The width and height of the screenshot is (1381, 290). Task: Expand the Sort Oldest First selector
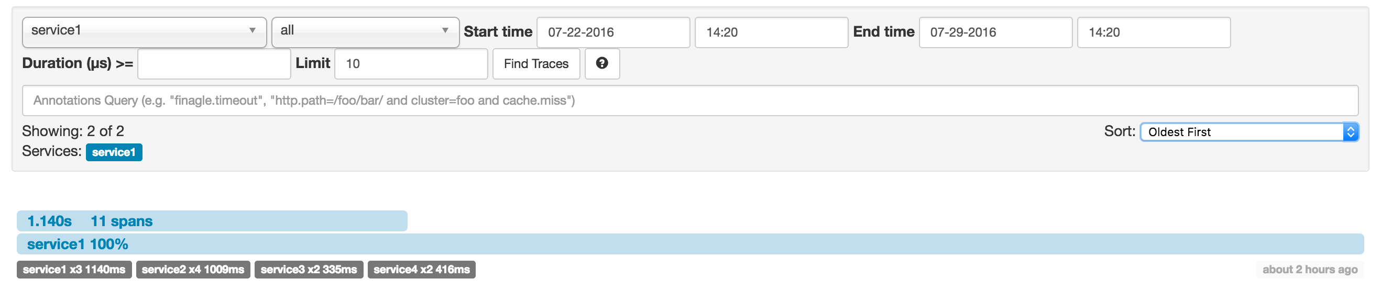pyautogui.click(x=1248, y=132)
